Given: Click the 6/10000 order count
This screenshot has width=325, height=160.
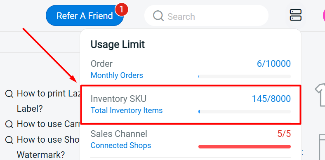Looking at the screenshot, I should 273,64.
